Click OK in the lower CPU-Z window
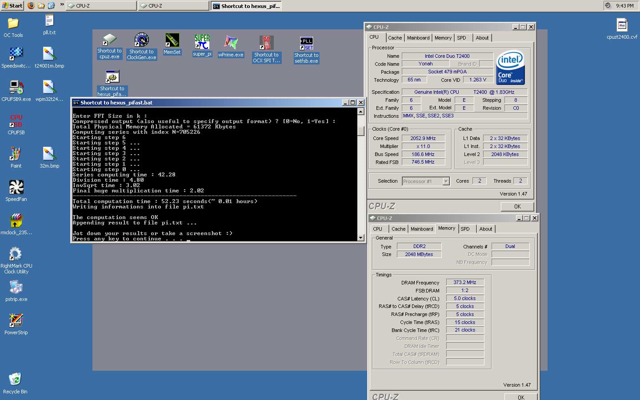Image resolution: width=640 pixels, height=400 pixels. pyautogui.click(x=521, y=397)
